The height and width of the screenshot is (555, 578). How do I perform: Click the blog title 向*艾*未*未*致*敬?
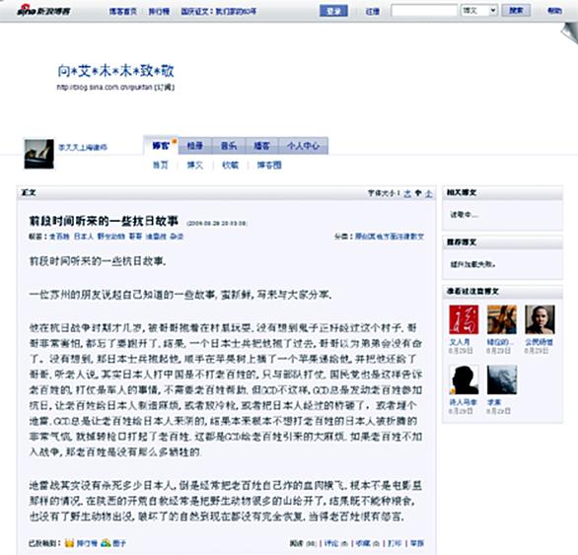pyautogui.click(x=115, y=71)
